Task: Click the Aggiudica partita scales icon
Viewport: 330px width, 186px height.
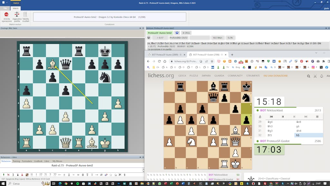Action: pyautogui.click(x=17, y=15)
